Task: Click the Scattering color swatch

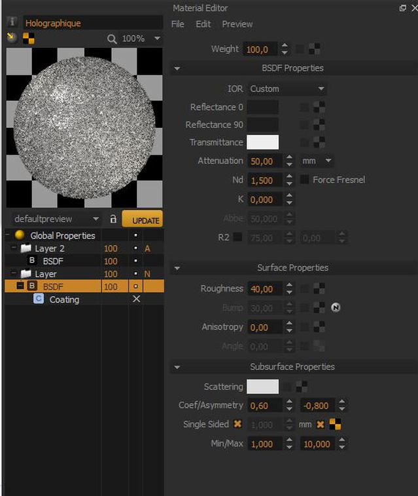Action: 263,387
